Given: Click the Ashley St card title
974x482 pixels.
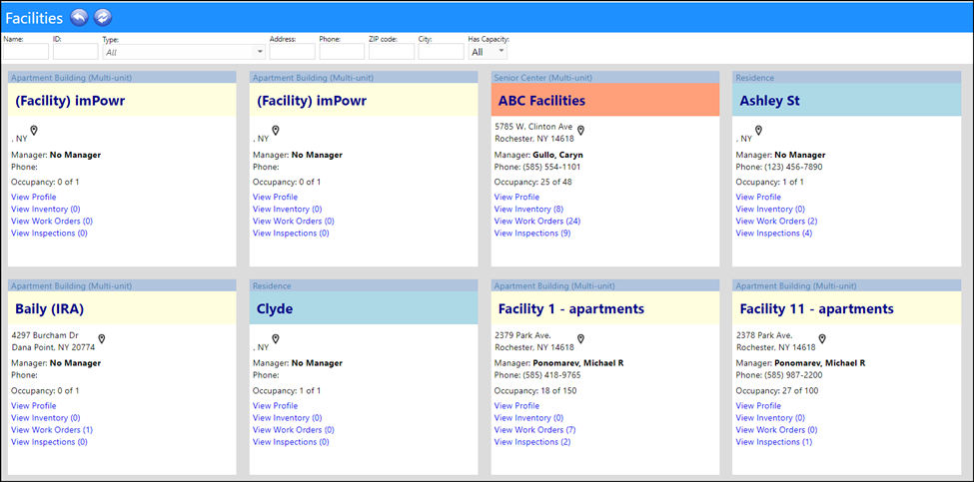Looking at the screenshot, I should coord(769,101).
